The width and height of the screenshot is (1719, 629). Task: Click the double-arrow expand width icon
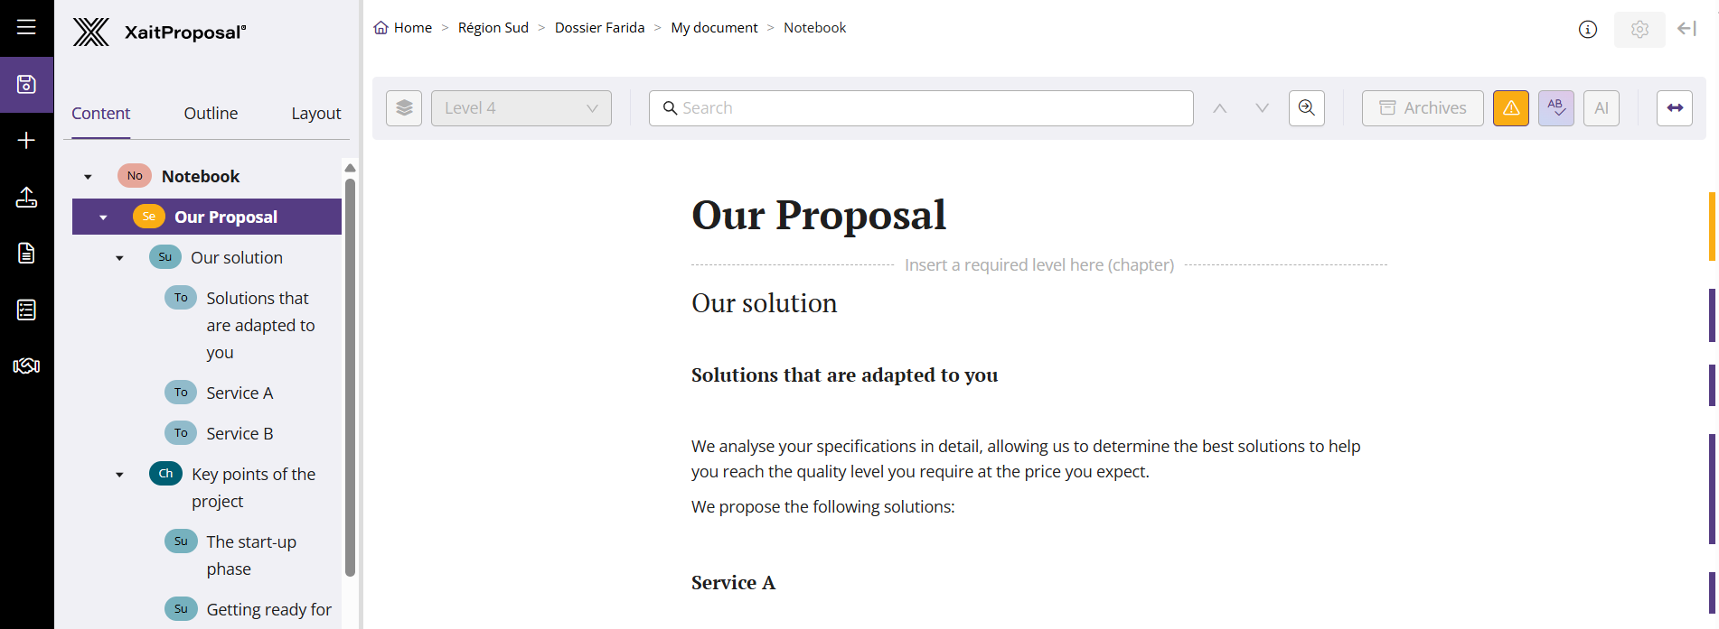tap(1674, 108)
